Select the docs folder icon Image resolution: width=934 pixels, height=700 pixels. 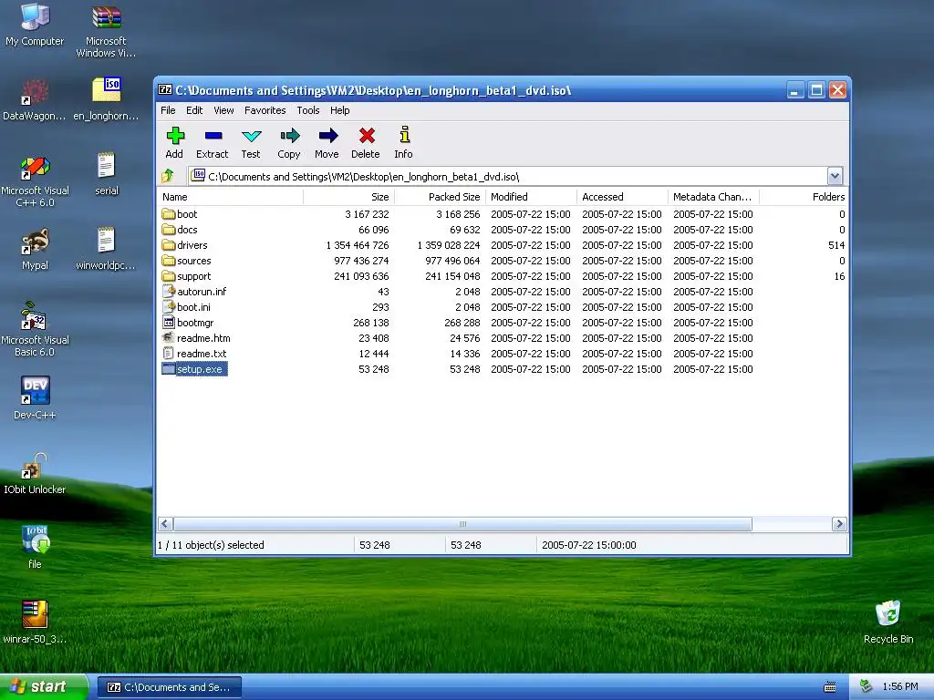[169, 229]
